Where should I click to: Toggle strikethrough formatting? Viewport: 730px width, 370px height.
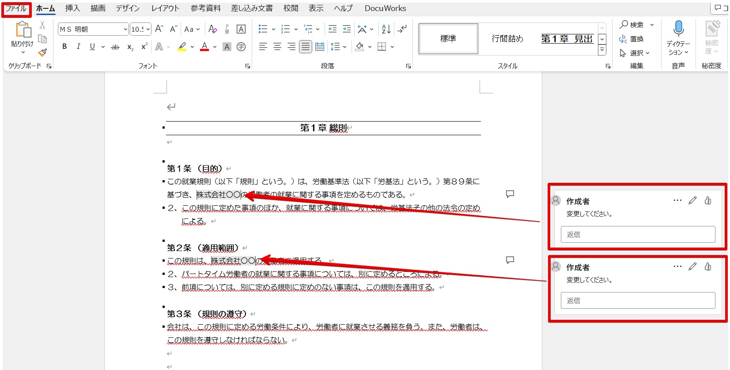(115, 47)
